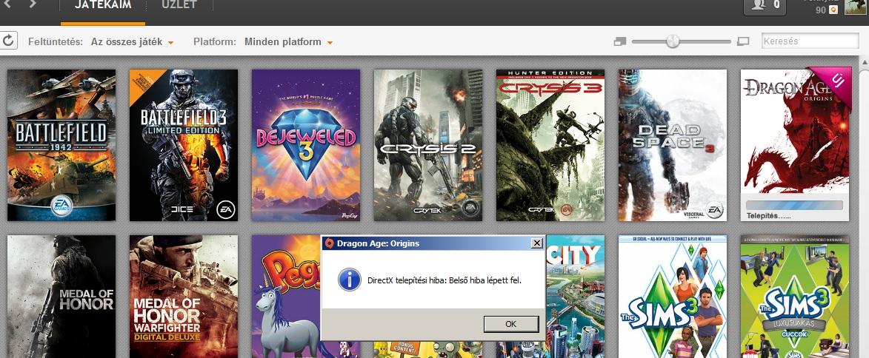Switch to the ÜZLET tab
Screen dimensions: 869x358
[179, 5]
